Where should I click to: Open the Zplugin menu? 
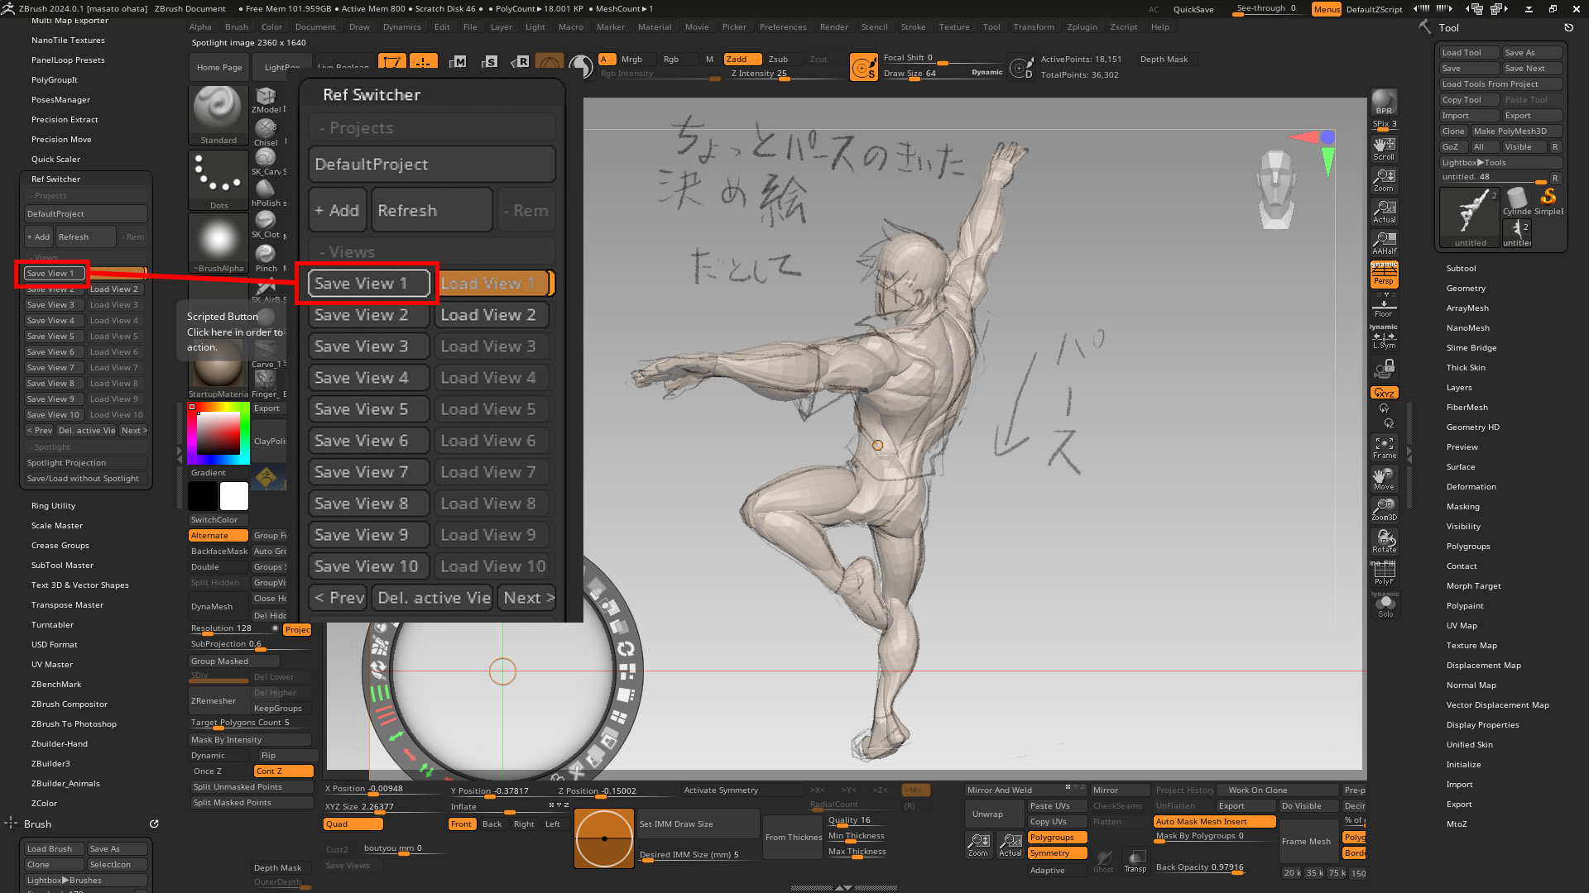pyautogui.click(x=1082, y=26)
